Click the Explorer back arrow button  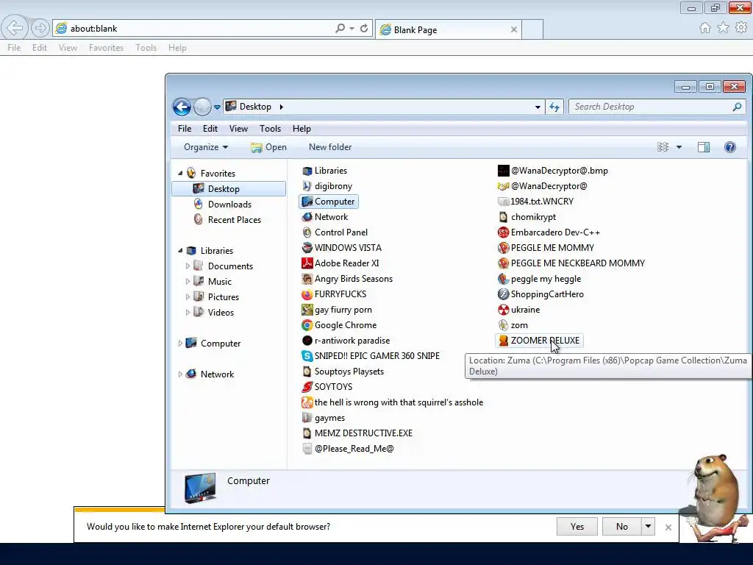pyautogui.click(x=182, y=107)
